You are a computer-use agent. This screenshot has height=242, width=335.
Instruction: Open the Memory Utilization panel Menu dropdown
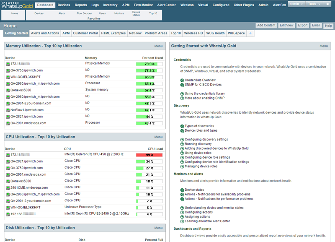tap(158, 46)
